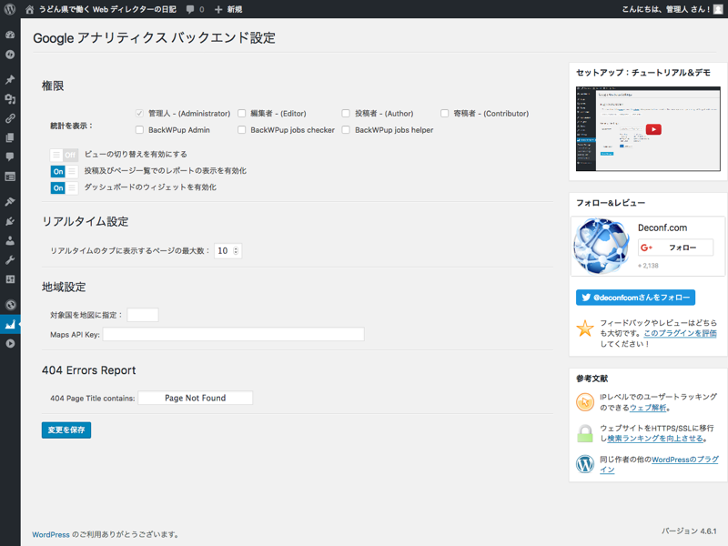The width and height of the screenshot is (728, 546).
Task: Open the 検索ランキングを向上させる link
Action: [x=655, y=439]
